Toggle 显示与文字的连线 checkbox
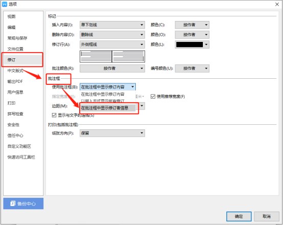This screenshot has height=225, width=283. click(x=54, y=115)
